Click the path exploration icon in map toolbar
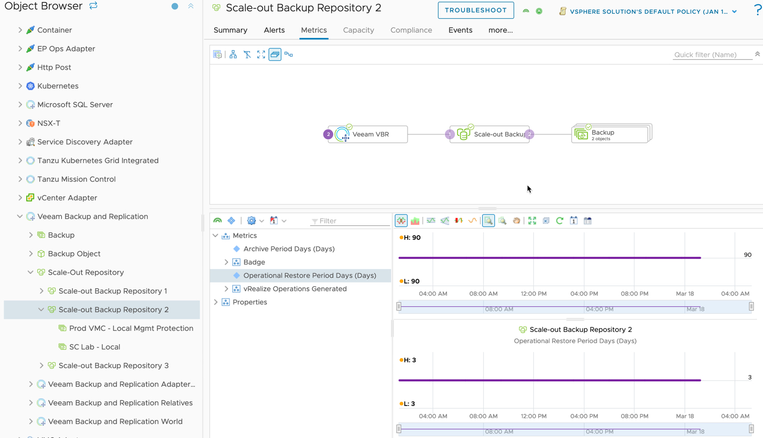Screen dimensions: 763x438 point(289,54)
